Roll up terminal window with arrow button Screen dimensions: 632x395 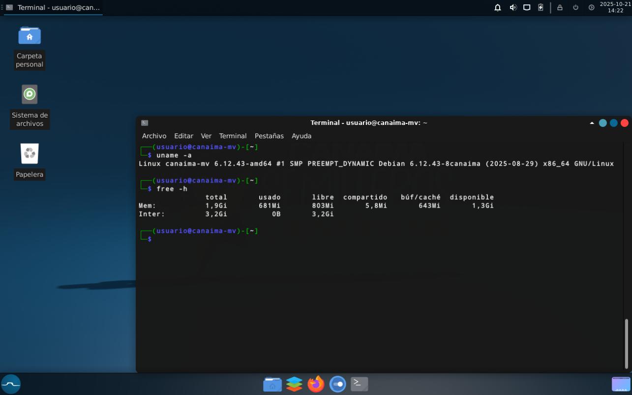click(x=592, y=123)
